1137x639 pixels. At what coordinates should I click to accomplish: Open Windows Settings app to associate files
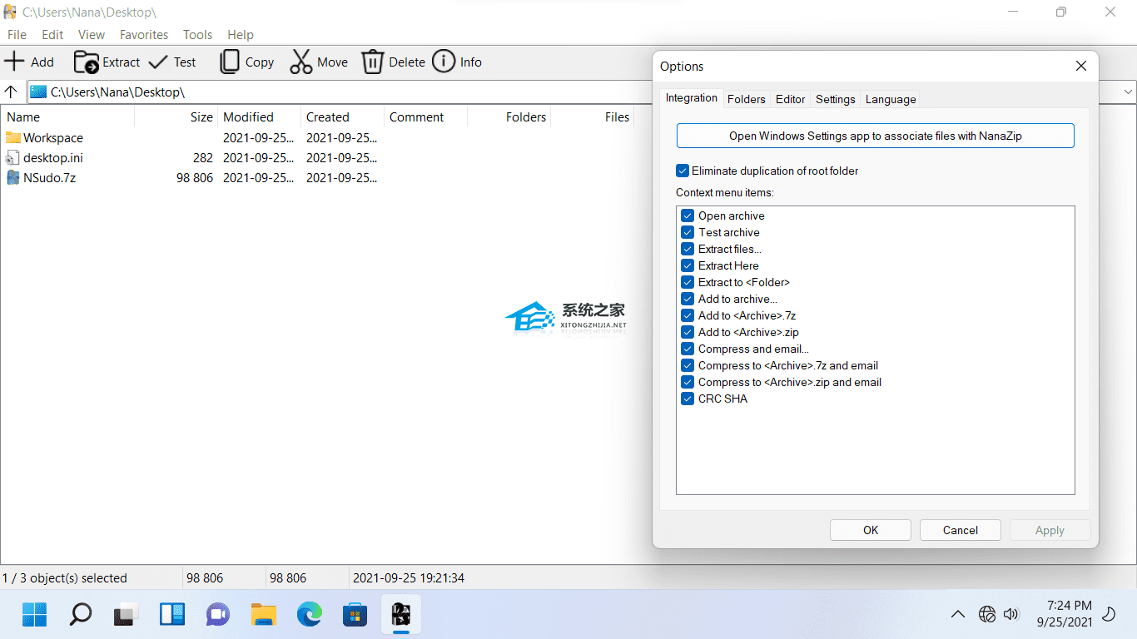[x=875, y=136]
